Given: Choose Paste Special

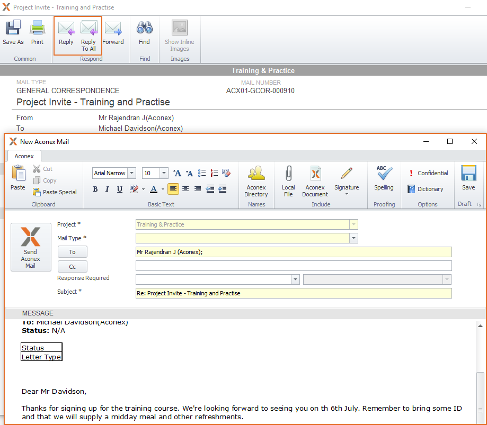Looking at the screenshot, I should 55,192.
